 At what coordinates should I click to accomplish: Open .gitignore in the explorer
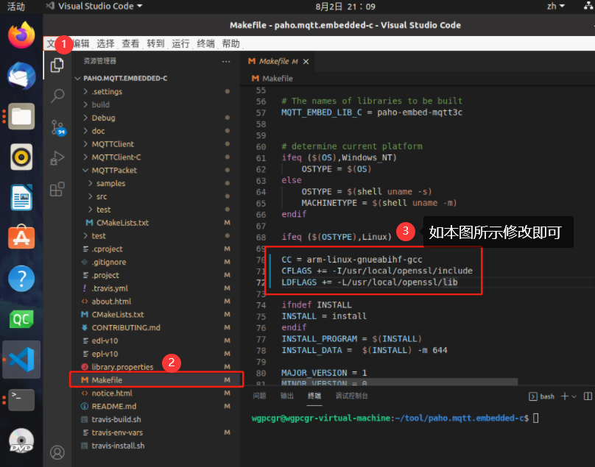(156, 262)
